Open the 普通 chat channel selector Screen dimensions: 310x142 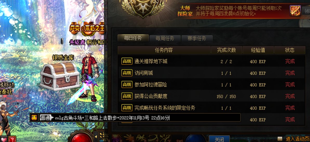pyautogui.click(x=47, y=118)
